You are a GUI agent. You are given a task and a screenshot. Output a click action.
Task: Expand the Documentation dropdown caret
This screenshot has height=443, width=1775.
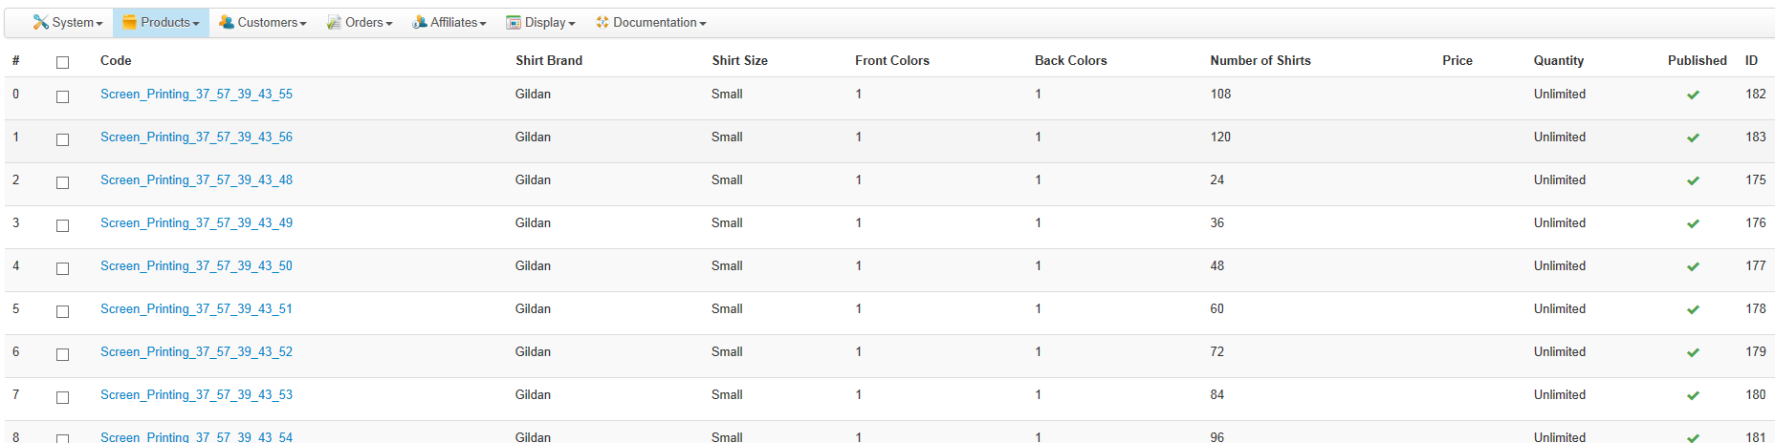703,23
